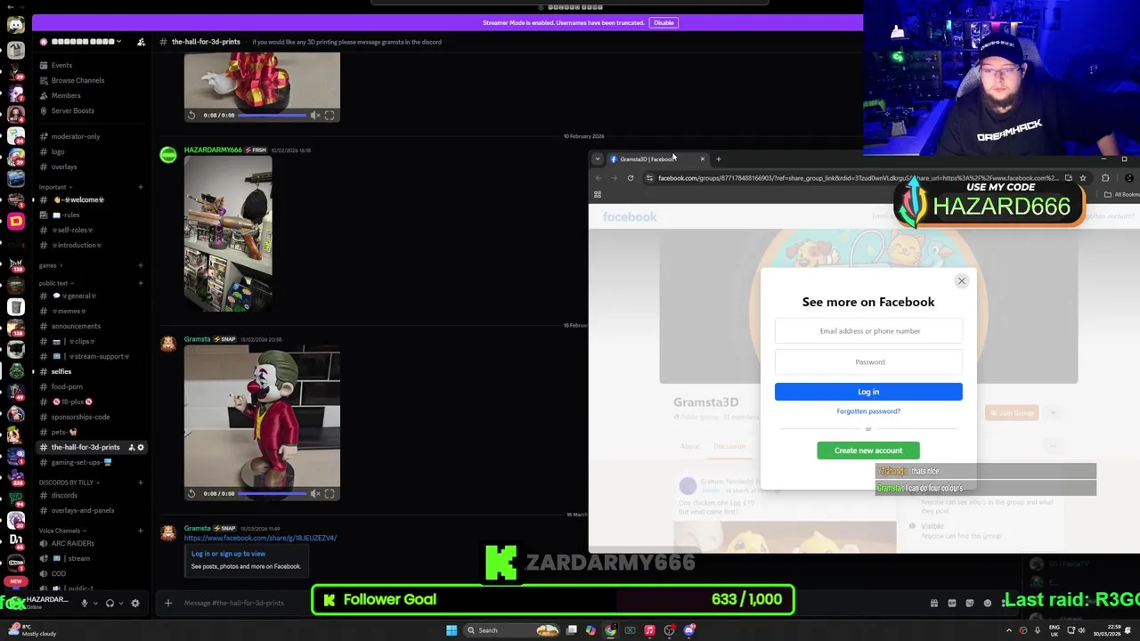Open the moderator-only channel

click(75, 136)
